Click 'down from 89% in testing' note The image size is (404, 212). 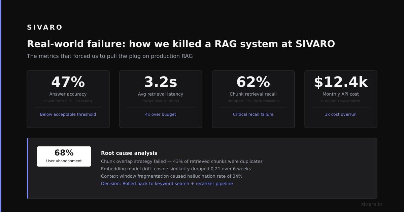[68, 101]
